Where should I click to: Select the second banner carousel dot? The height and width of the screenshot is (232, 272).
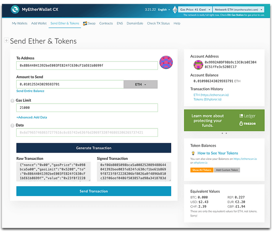pyautogui.click(x=226, y=133)
